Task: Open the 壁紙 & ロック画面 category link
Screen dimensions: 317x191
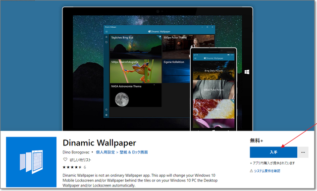Action: coord(134,152)
